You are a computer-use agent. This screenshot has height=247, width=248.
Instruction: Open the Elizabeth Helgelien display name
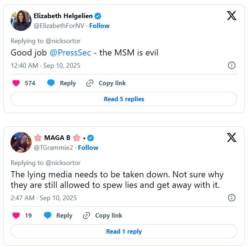pyautogui.click(x=63, y=16)
